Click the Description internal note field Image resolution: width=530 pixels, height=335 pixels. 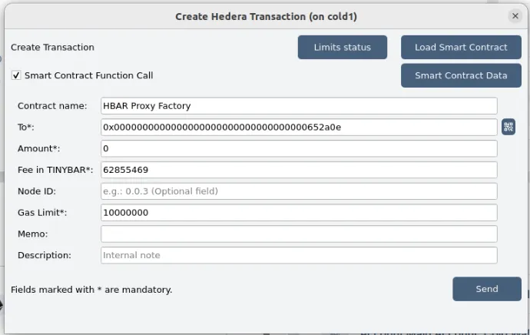(299, 255)
